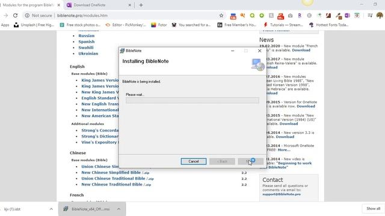Open the Chrome profile avatar
The image size is (385, 216).
point(380,16)
